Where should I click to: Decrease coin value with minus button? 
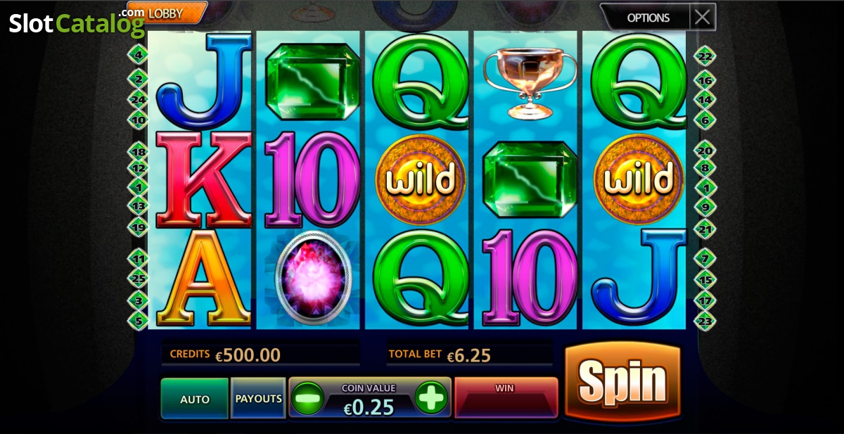coord(307,398)
